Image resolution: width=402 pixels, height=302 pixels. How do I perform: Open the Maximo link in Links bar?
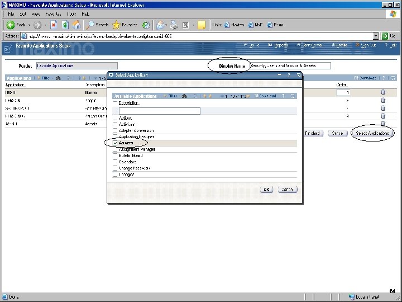234,25
